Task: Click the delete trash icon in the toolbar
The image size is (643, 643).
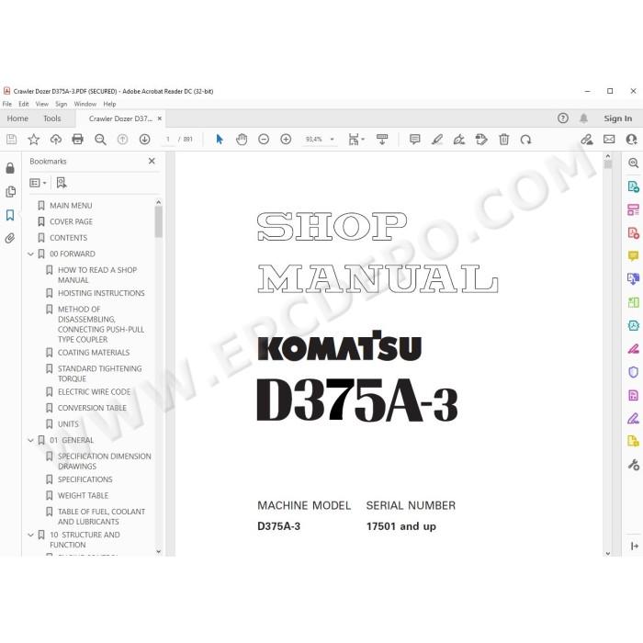Action: coord(504,140)
